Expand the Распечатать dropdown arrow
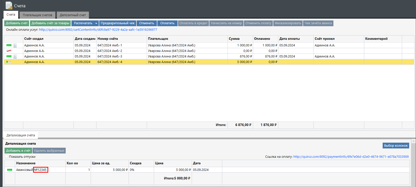Viewport: 416px width, 187px height. coord(96,23)
